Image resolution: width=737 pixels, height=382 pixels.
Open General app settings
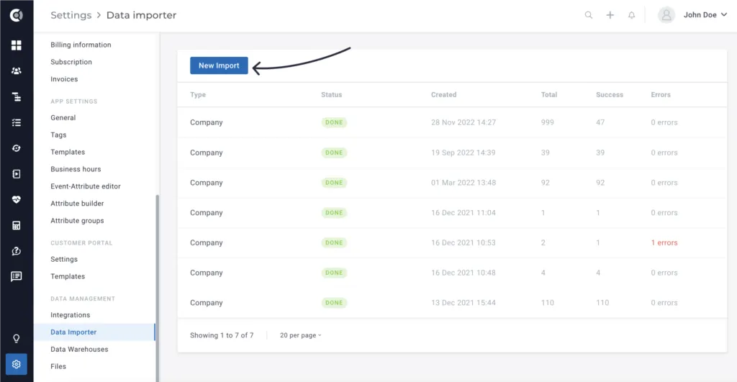click(x=63, y=117)
